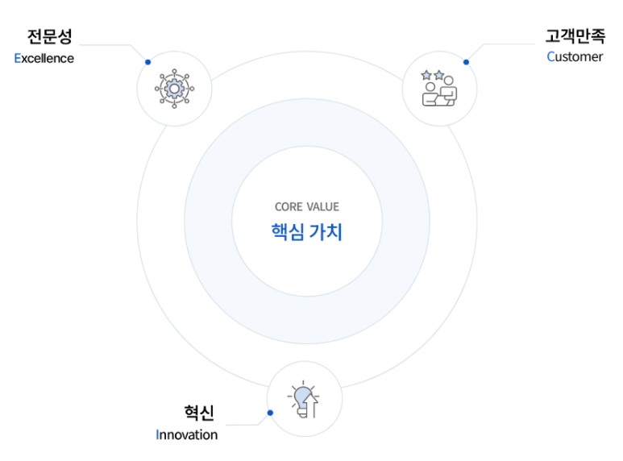Select the Korean heading 전문성

[x=50, y=36]
